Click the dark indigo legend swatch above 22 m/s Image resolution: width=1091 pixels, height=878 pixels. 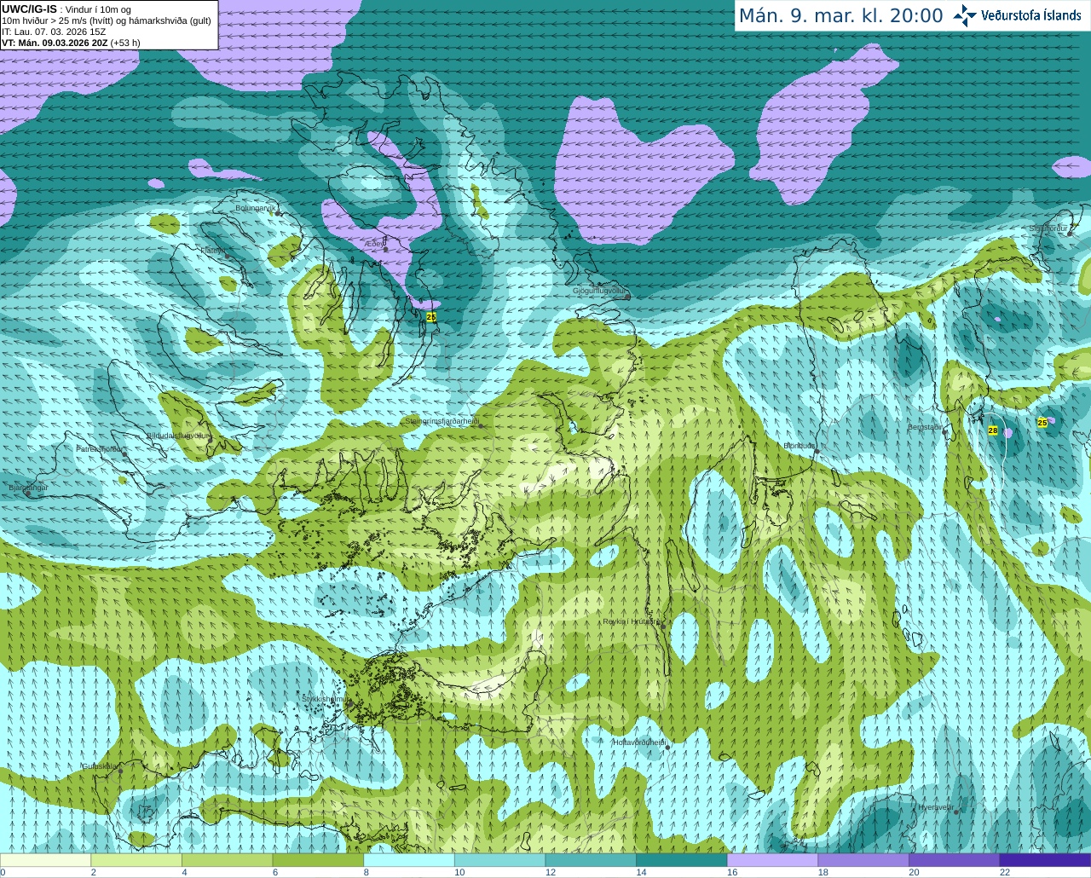coord(1045,859)
